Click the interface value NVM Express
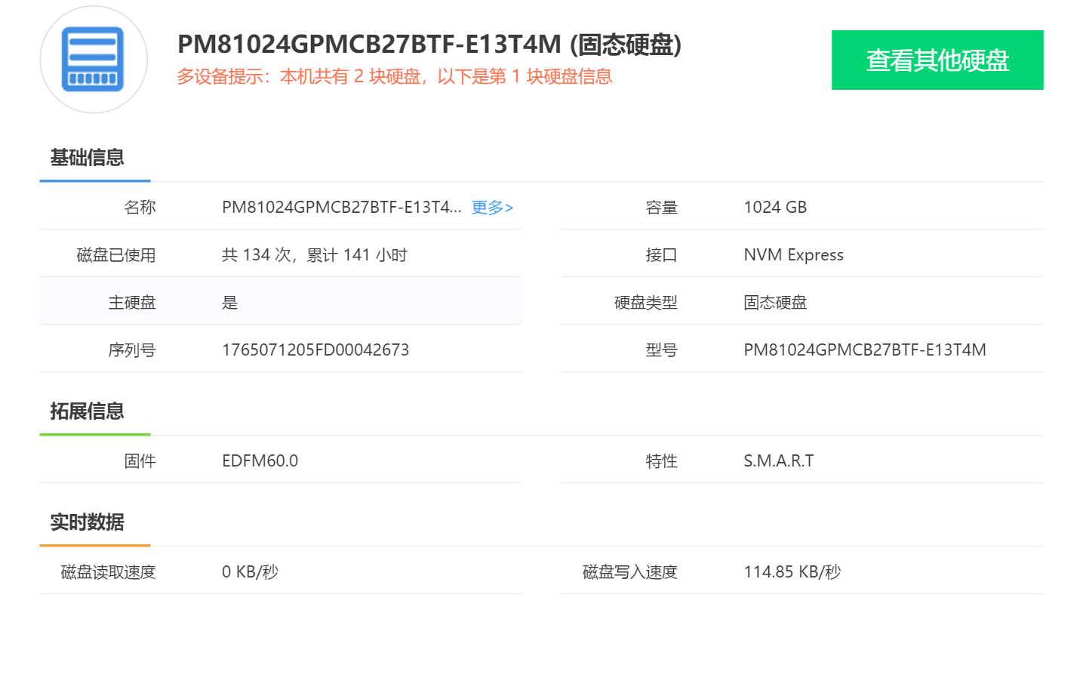Image resolution: width=1083 pixels, height=699 pixels. point(793,255)
